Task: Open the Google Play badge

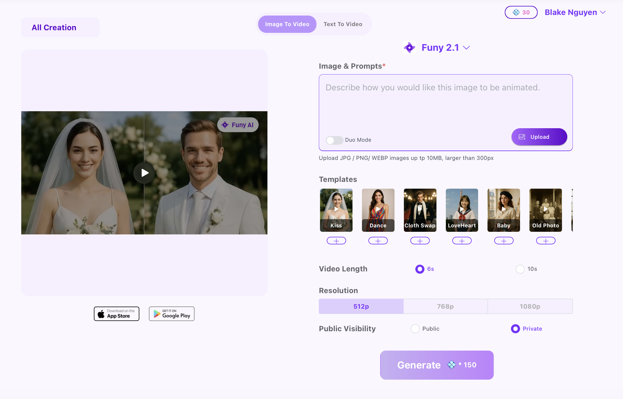Action: tap(172, 314)
